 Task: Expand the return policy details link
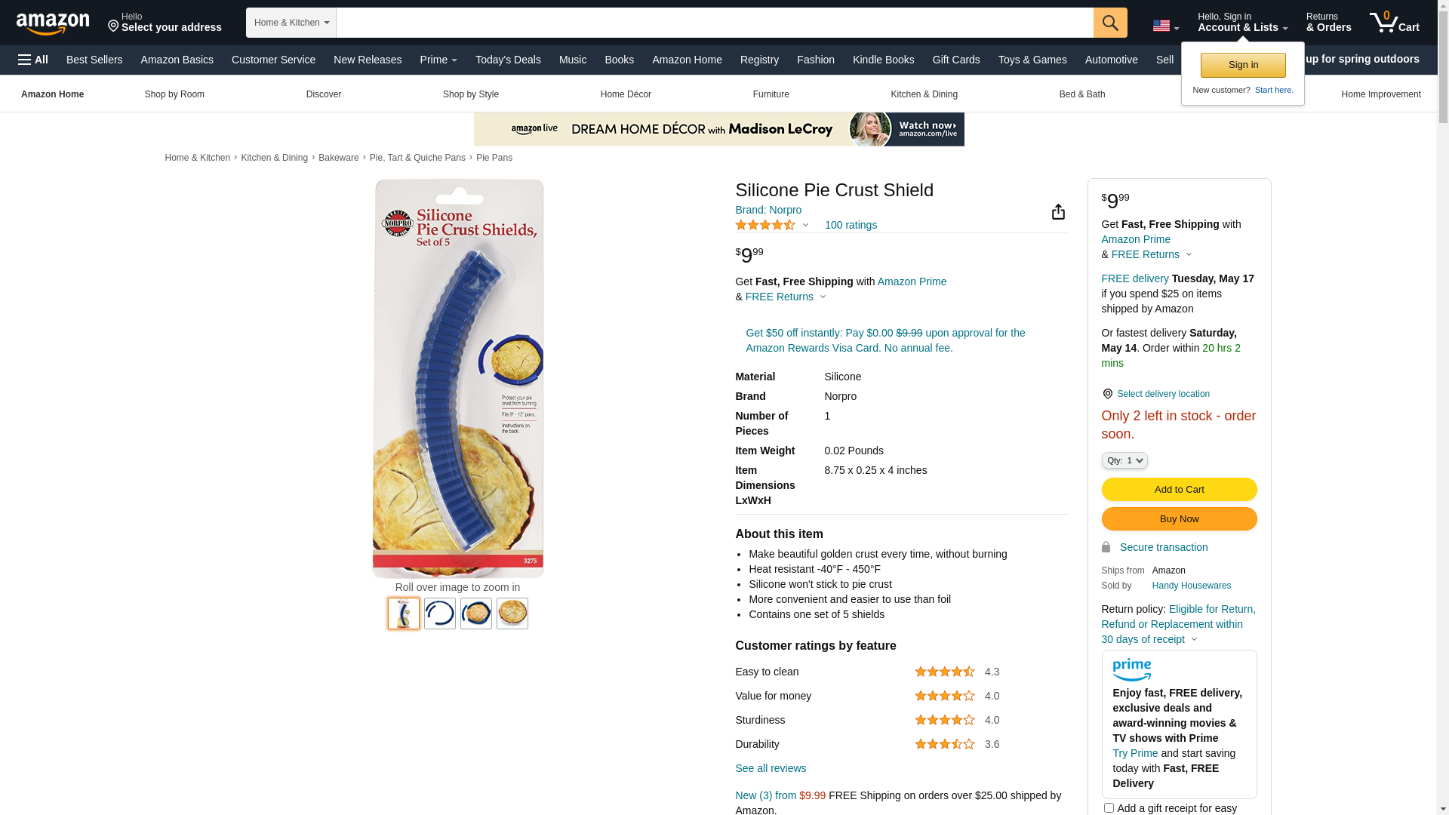coord(1178,624)
